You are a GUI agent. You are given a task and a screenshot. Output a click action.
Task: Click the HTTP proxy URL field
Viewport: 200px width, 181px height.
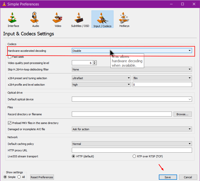pyautogui.click(x=132, y=150)
